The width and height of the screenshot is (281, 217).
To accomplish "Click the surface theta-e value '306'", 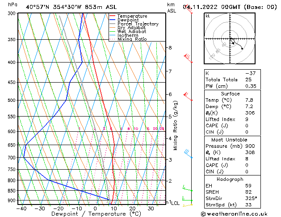I will 250,113.
